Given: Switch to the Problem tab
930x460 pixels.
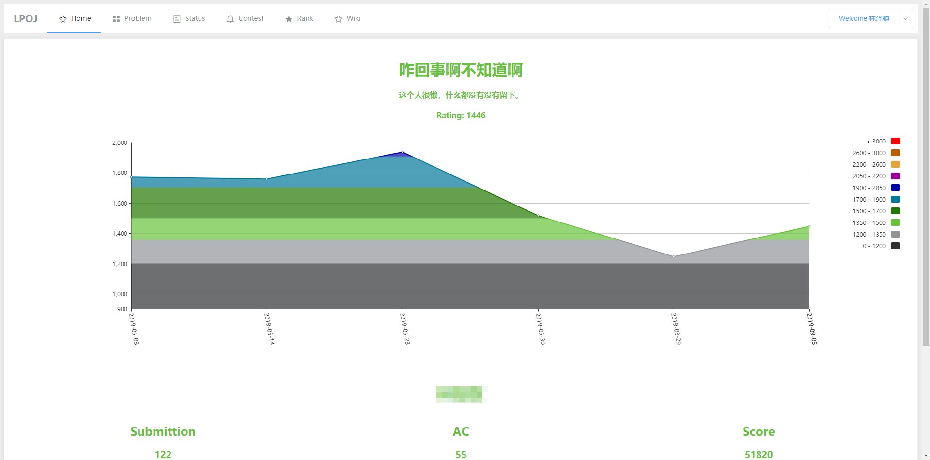Looking at the screenshot, I should 138,18.
